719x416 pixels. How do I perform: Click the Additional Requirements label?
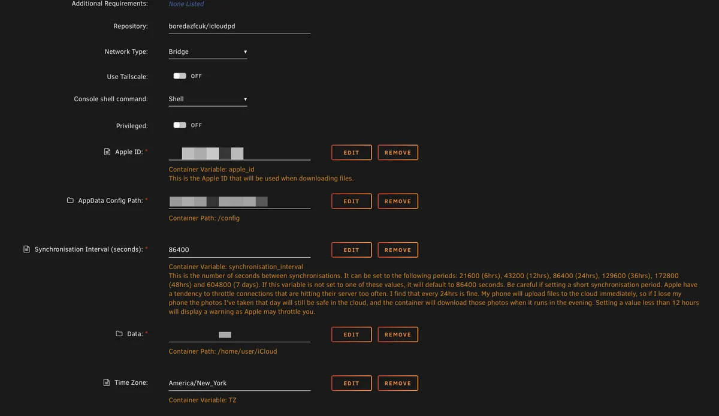[110, 4]
